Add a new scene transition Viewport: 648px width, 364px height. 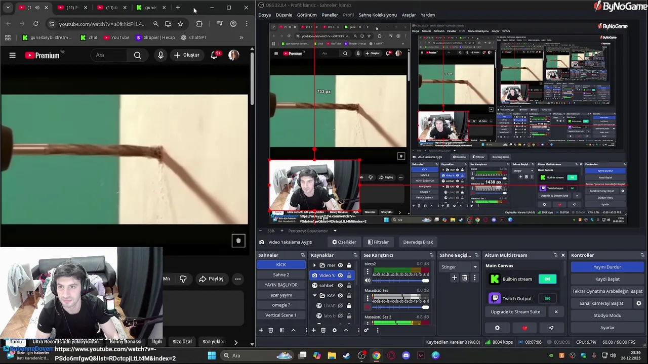[455, 278]
